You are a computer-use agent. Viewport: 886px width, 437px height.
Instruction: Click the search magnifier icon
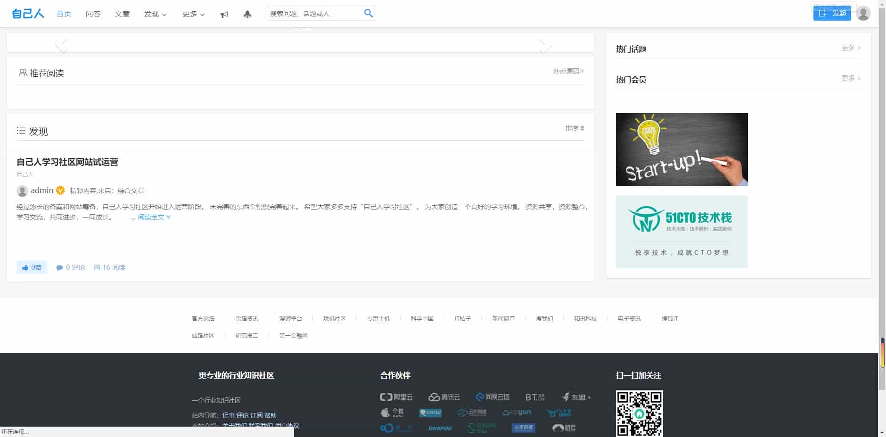(x=368, y=14)
